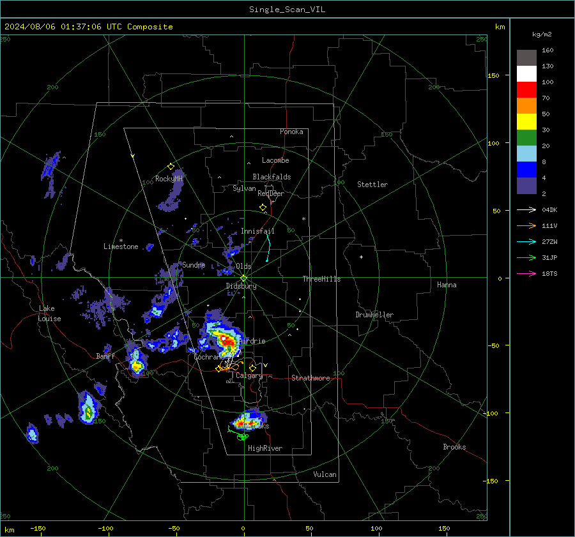Select the light blue 8-20 legend swatch
The width and height of the screenshot is (575, 537).
tap(526, 154)
